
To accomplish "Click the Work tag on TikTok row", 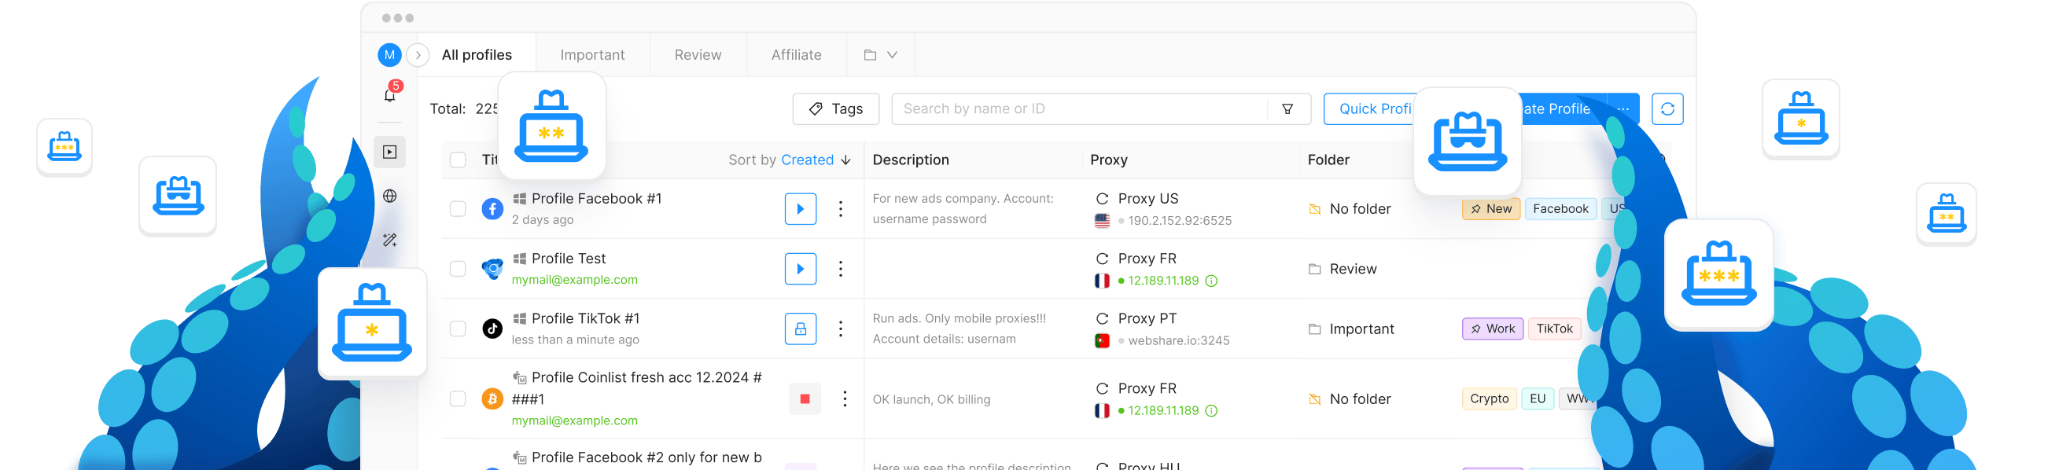I will 1493,329.
